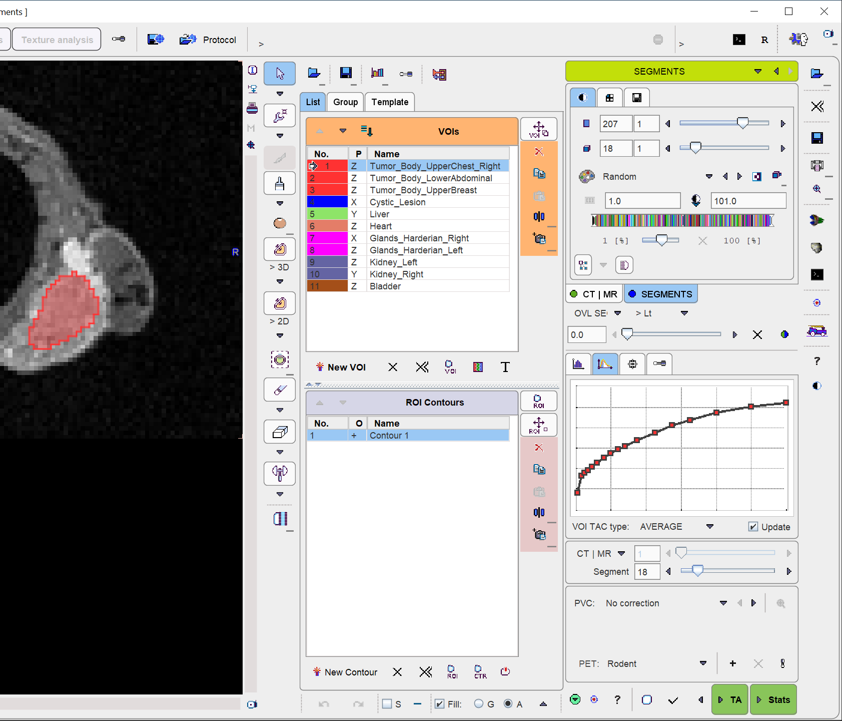Expand the VOIs header down arrow
Viewport: 842px width, 721px height.
coord(343,131)
